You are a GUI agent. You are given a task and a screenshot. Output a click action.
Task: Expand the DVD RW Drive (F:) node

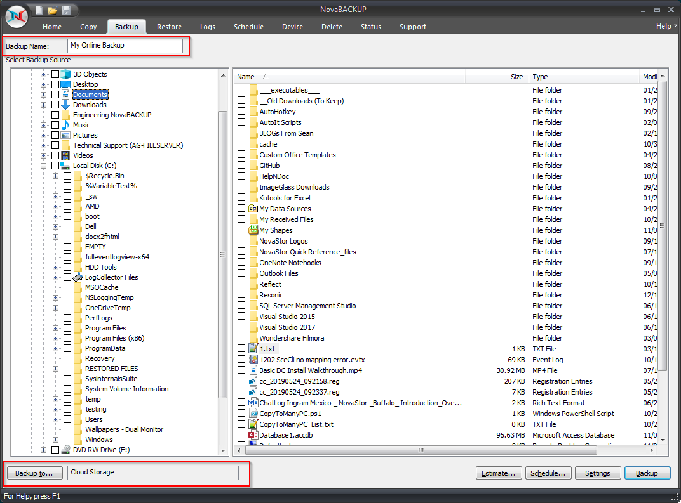point(43,450)
